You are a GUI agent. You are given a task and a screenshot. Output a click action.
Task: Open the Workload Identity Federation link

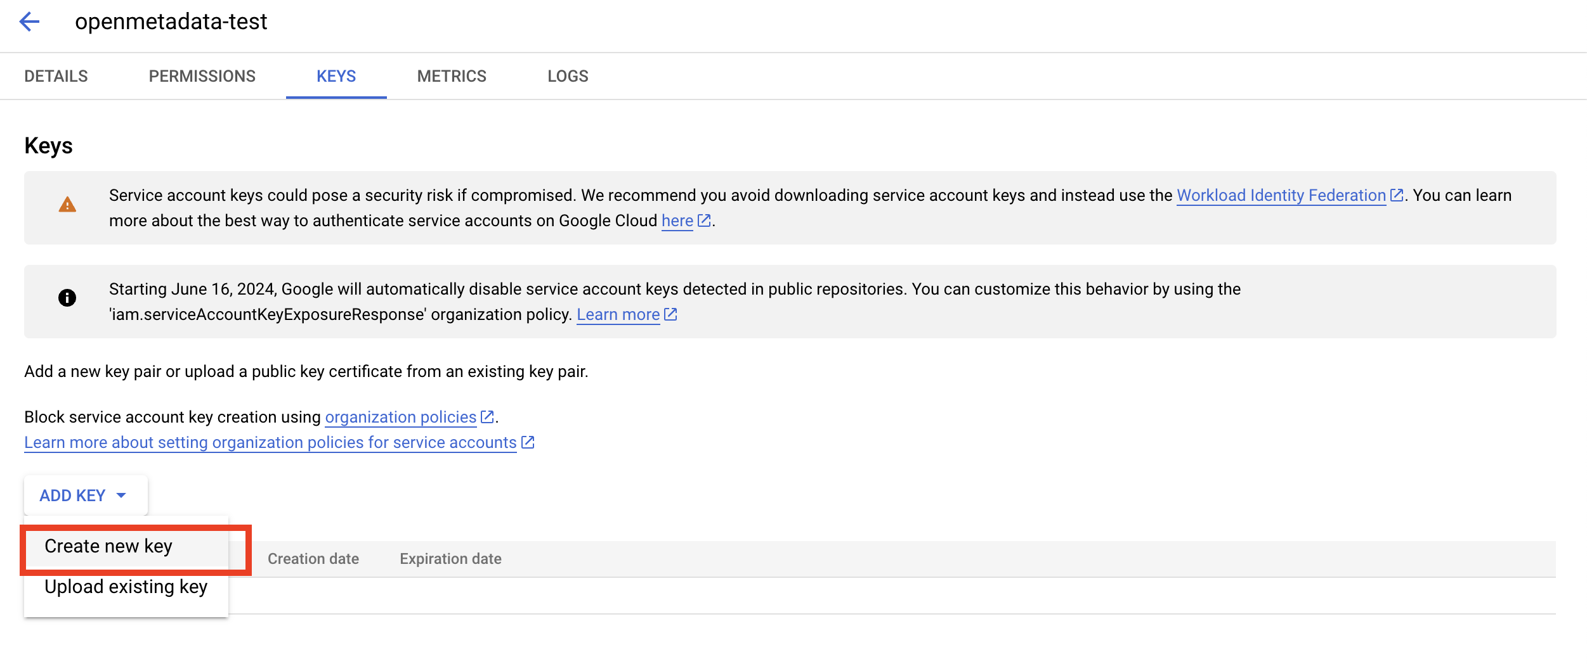point(1281,195)
